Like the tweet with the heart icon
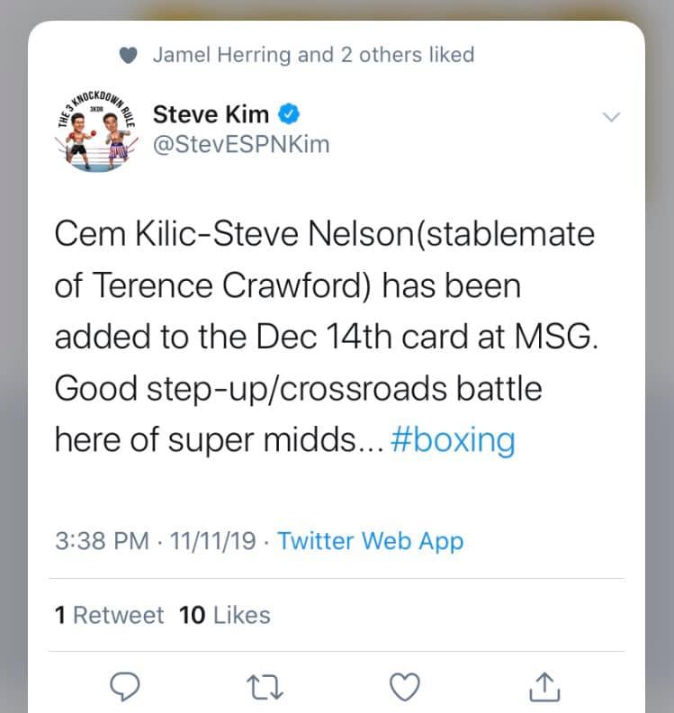The image size is (674, 713). 407,687
